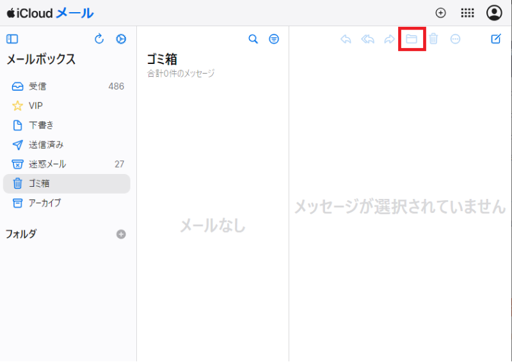Click the Move to folder icon
512x362 pixels.
(x=412, y=39)
